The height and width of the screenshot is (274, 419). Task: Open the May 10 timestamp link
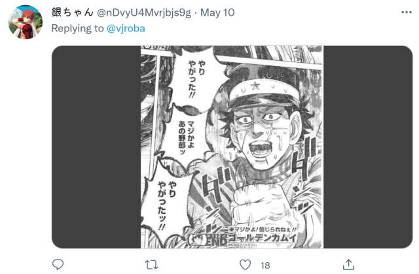pos(217,12)
